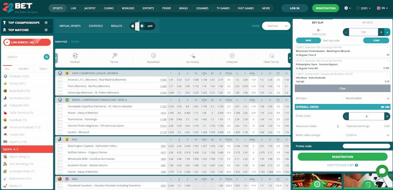Open When odds change Confirm dropdown

366,135
